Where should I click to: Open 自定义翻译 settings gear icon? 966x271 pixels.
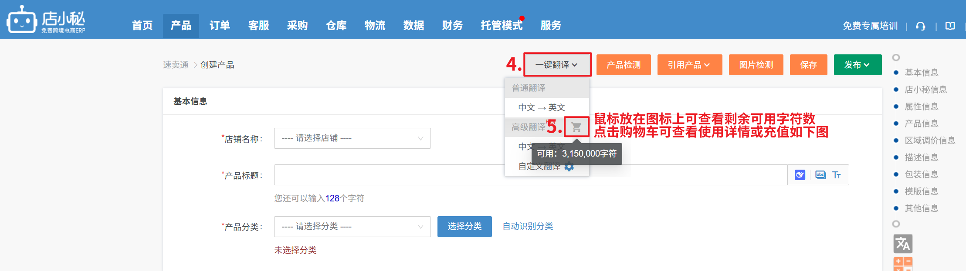click(x=569, y=167)
